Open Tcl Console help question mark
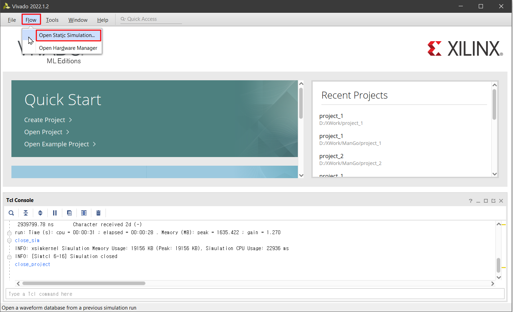Image resolution: width=513 pixels, height=312 pixels. (470, 201)
